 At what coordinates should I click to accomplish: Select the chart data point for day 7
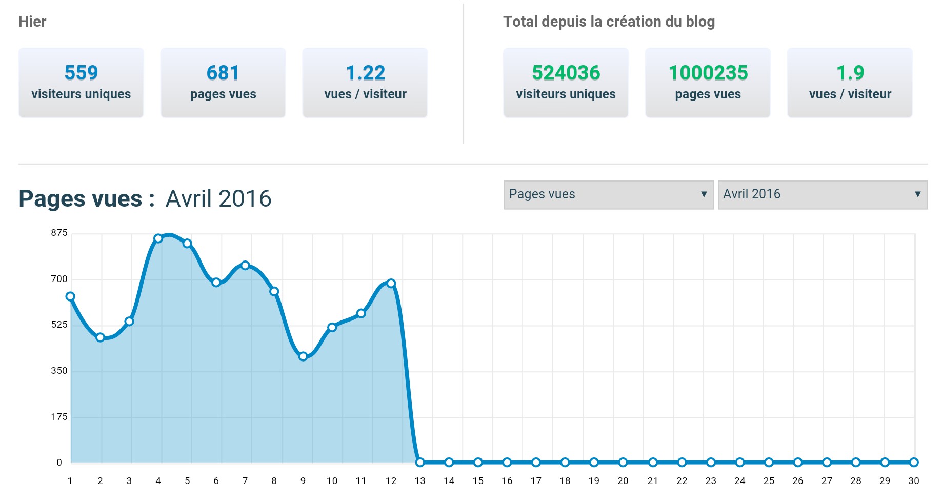(x=245, y=266)
